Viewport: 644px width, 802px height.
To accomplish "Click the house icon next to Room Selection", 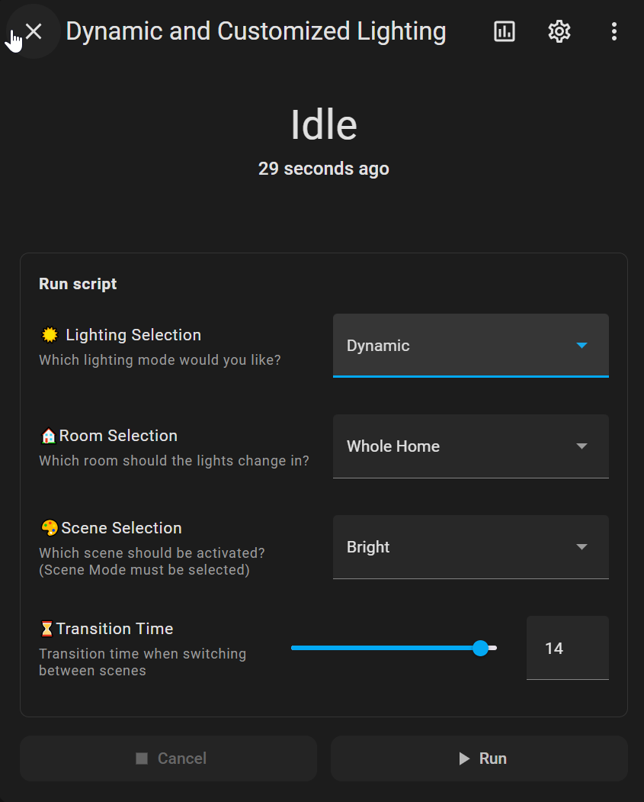I will pyautogui.click(x=47, y=435).
